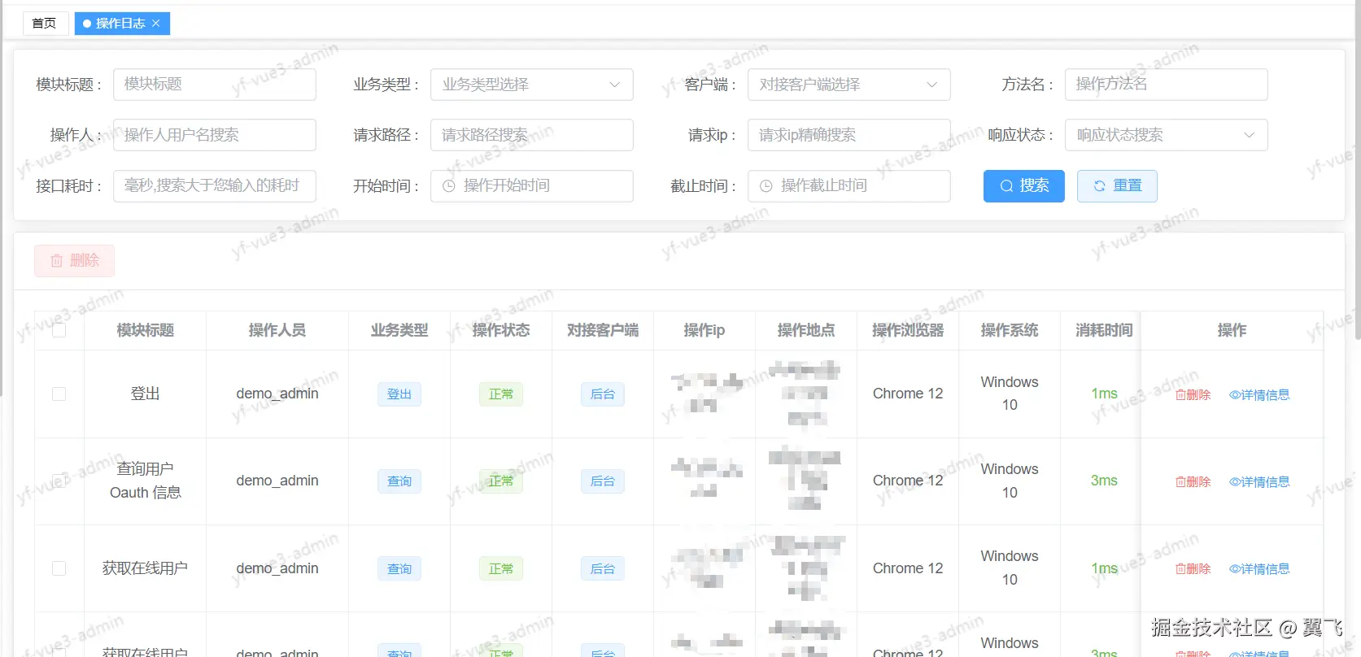Select the 操作日志 tab
This screenshot has width=1361, height=657.
pos(120,24)
